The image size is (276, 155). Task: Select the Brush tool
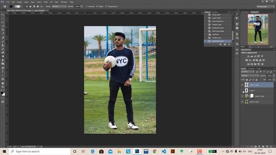(x=3, y=41)
